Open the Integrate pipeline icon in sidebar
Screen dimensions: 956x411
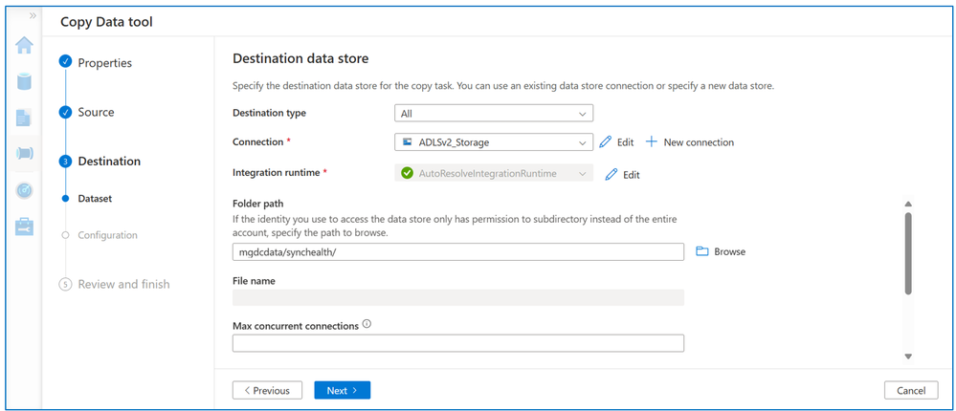click(x=24, y=153)
